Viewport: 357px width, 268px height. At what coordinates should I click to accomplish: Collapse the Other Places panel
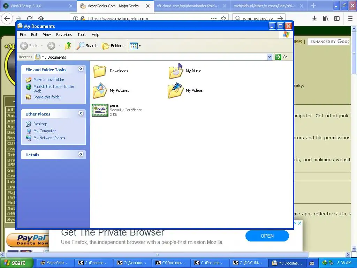(x=81, y=113)
